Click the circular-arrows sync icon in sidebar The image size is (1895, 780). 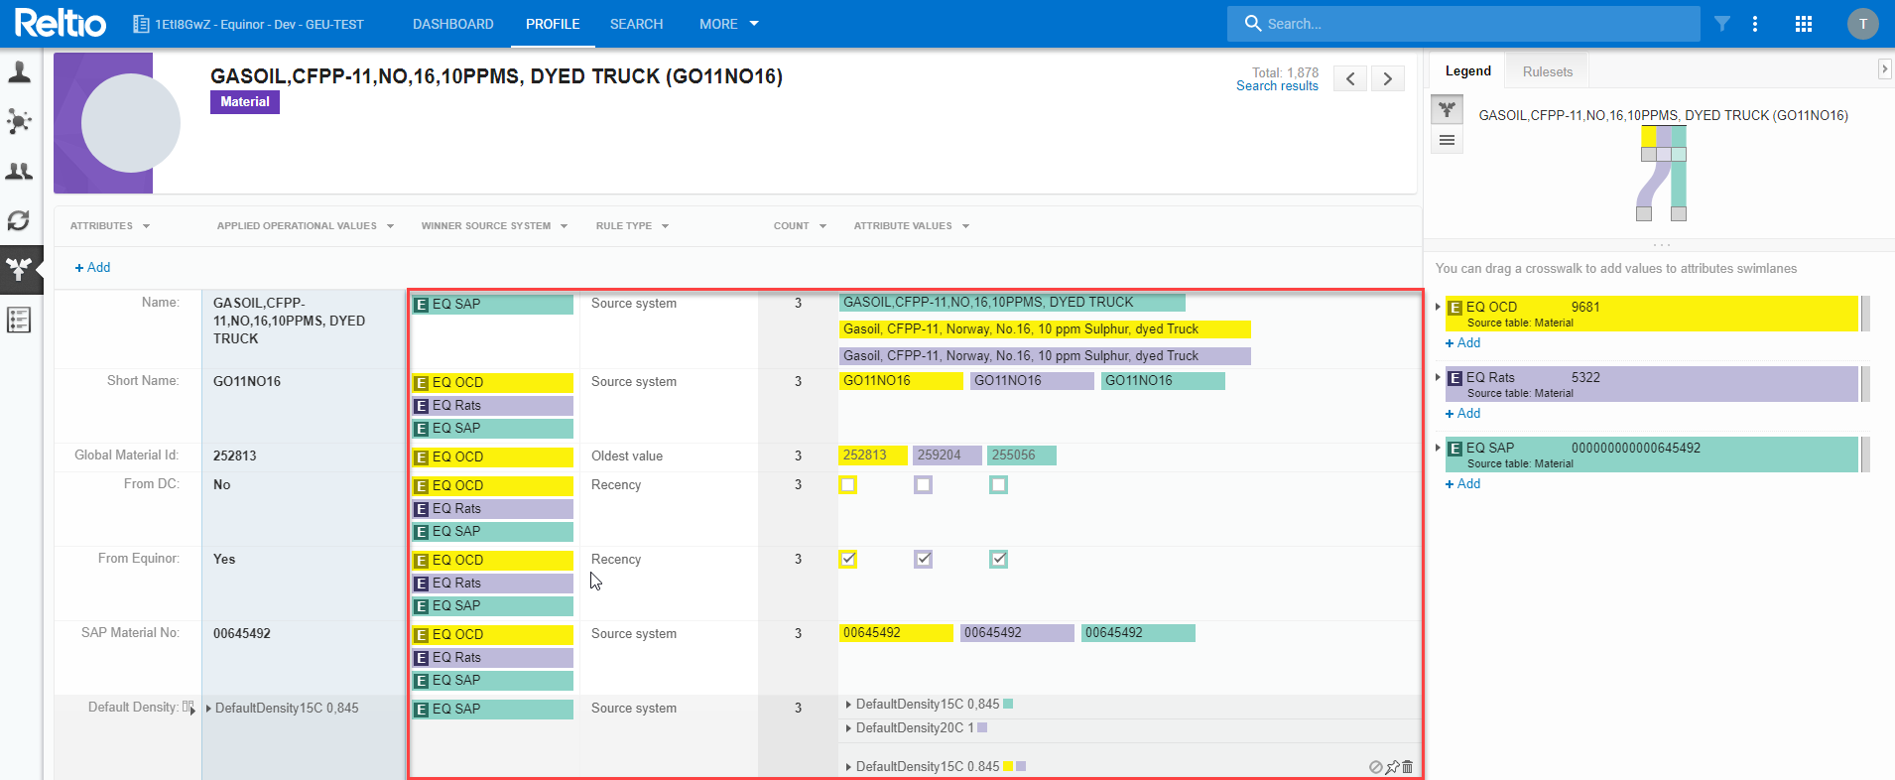[x=19, y=220]
